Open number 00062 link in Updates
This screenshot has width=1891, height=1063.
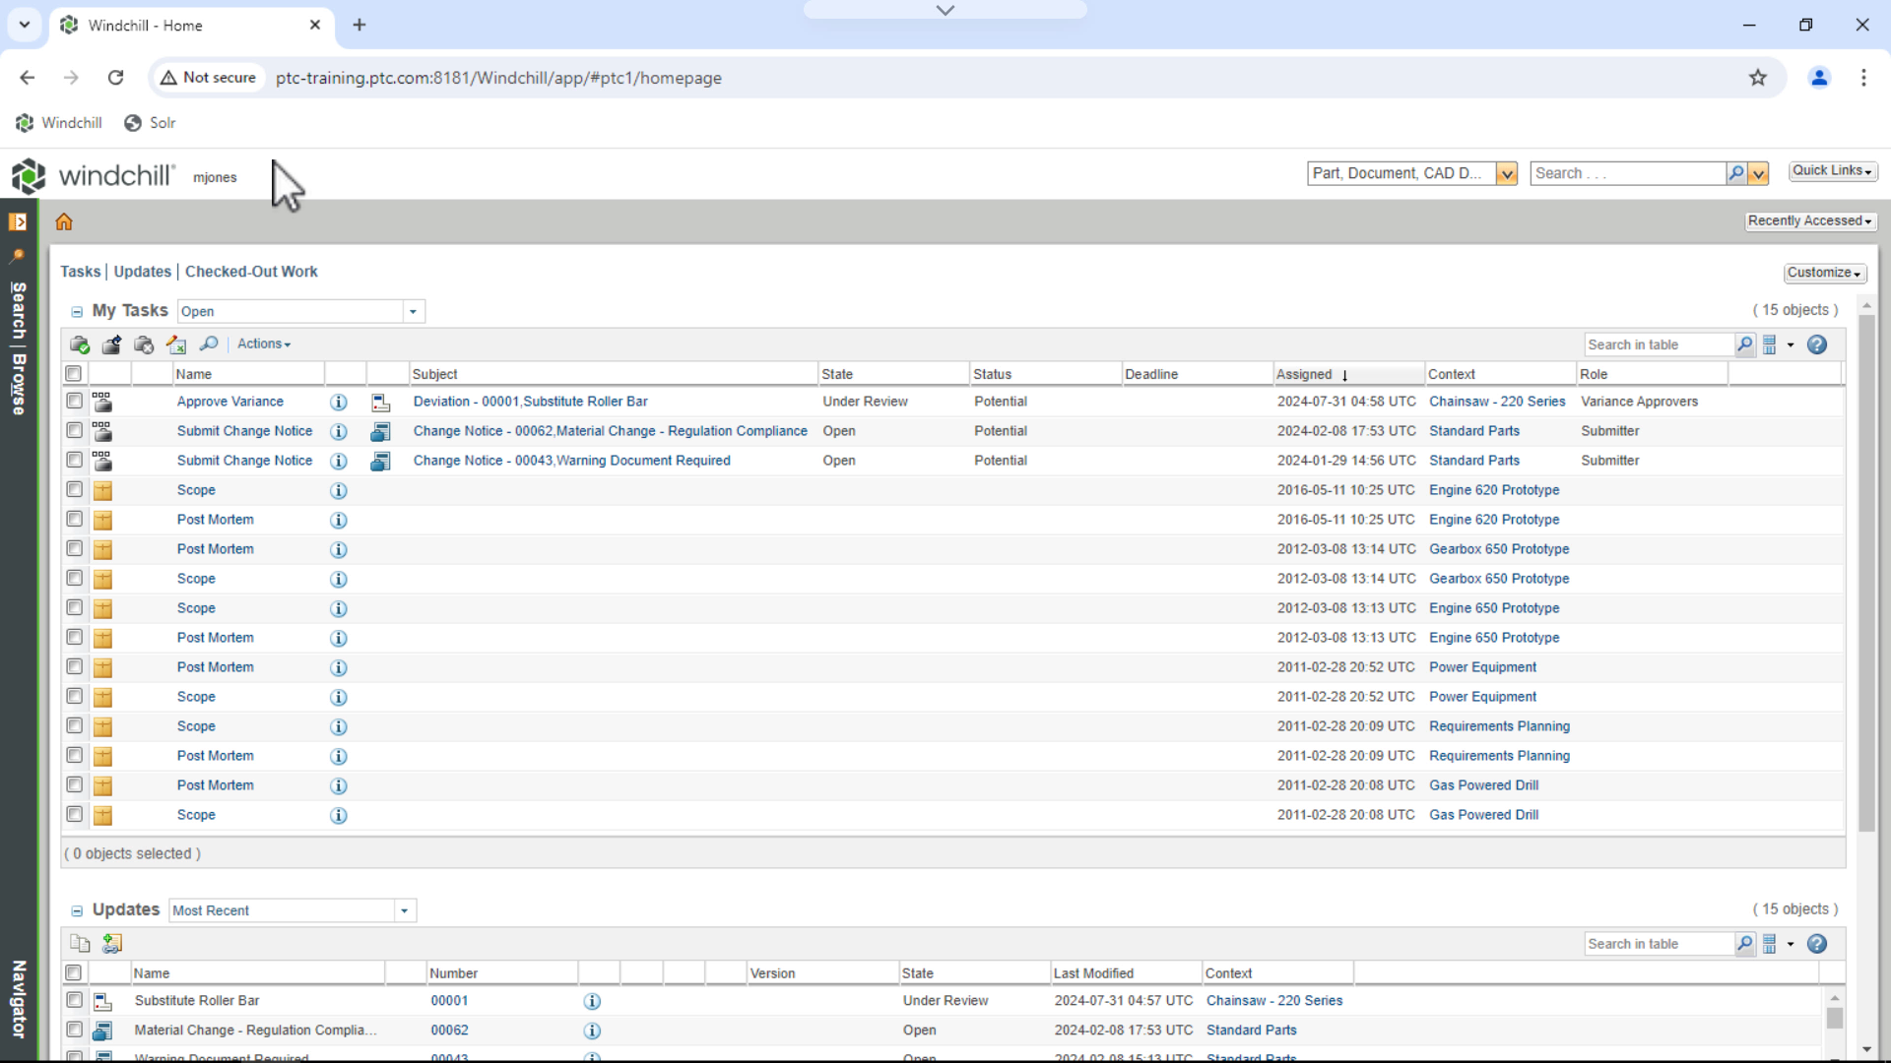tap(449, 1031)
